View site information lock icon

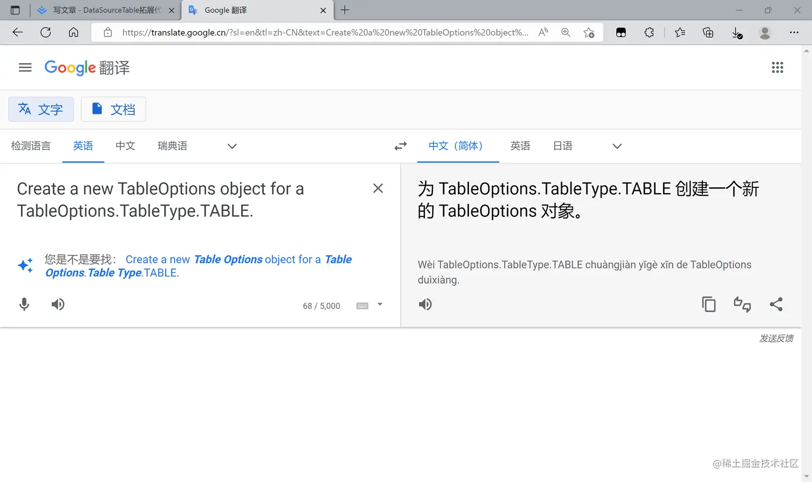pyautogui.click(x=108, y=32)
